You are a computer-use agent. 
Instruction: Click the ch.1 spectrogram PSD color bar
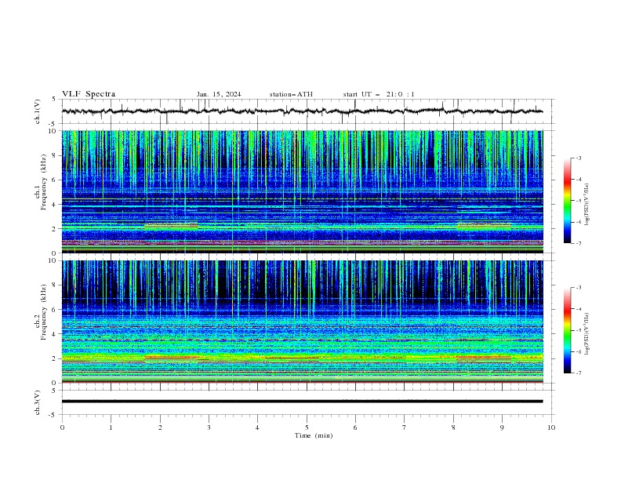[x=567, y=201]
